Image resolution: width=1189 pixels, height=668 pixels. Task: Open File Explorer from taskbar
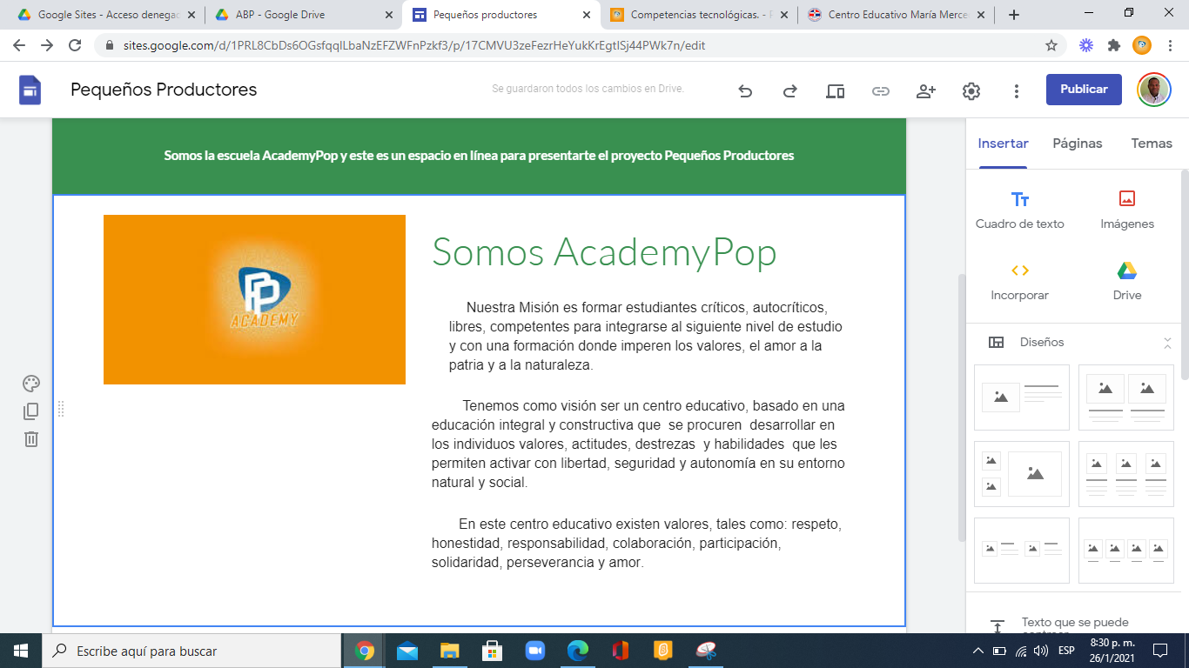(x=450, y=651)
